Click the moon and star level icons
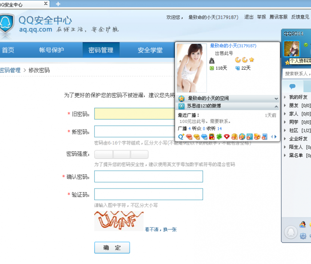The width and height of the screenshot is (311, 264). point(244,60)
